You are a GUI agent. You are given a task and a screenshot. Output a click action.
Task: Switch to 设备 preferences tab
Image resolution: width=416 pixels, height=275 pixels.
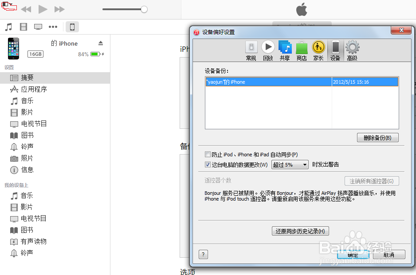pos(335,50)
